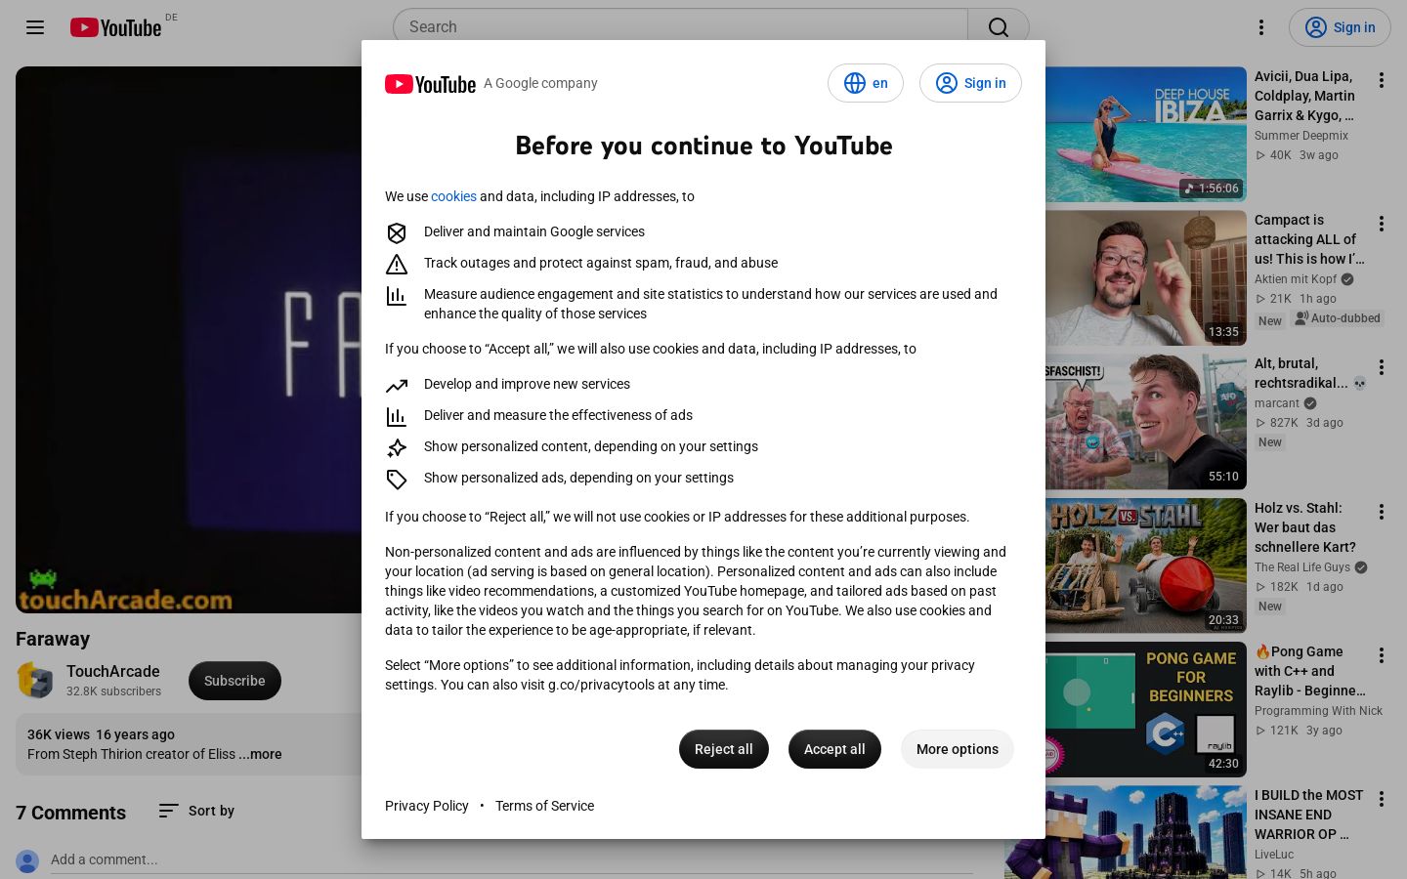Click the 7 Comments heading
Viewport: 1407px width, 879px height.
[70, 813]
